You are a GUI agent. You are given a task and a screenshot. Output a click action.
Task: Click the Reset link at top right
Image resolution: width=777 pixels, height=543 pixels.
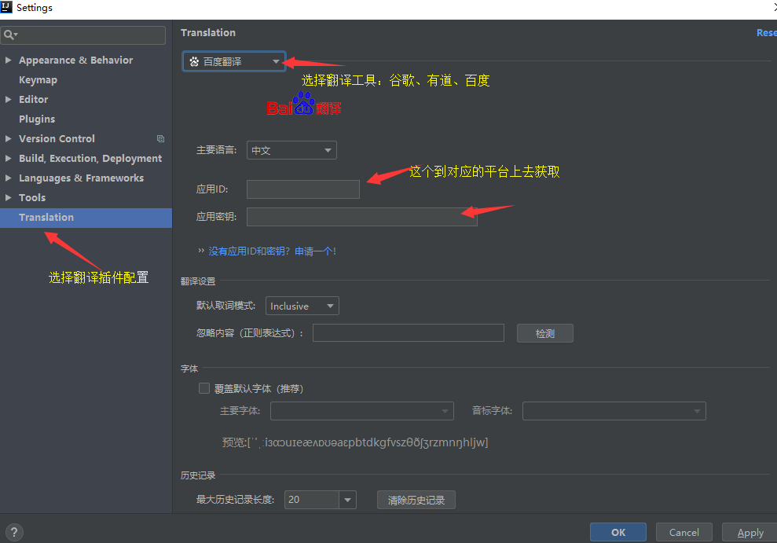(x=767, y=33)
